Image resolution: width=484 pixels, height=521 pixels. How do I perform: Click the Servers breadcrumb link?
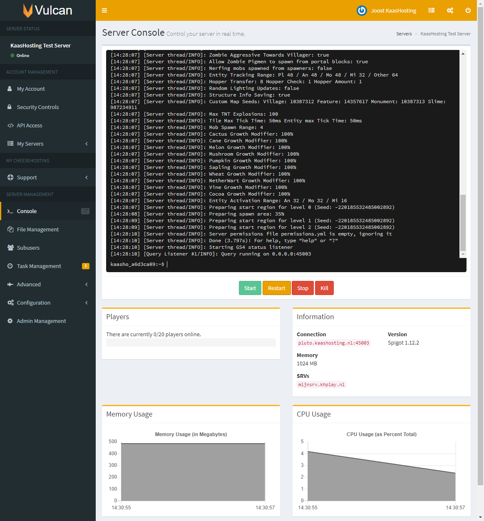pyautogui.click(x=404, y=34)
